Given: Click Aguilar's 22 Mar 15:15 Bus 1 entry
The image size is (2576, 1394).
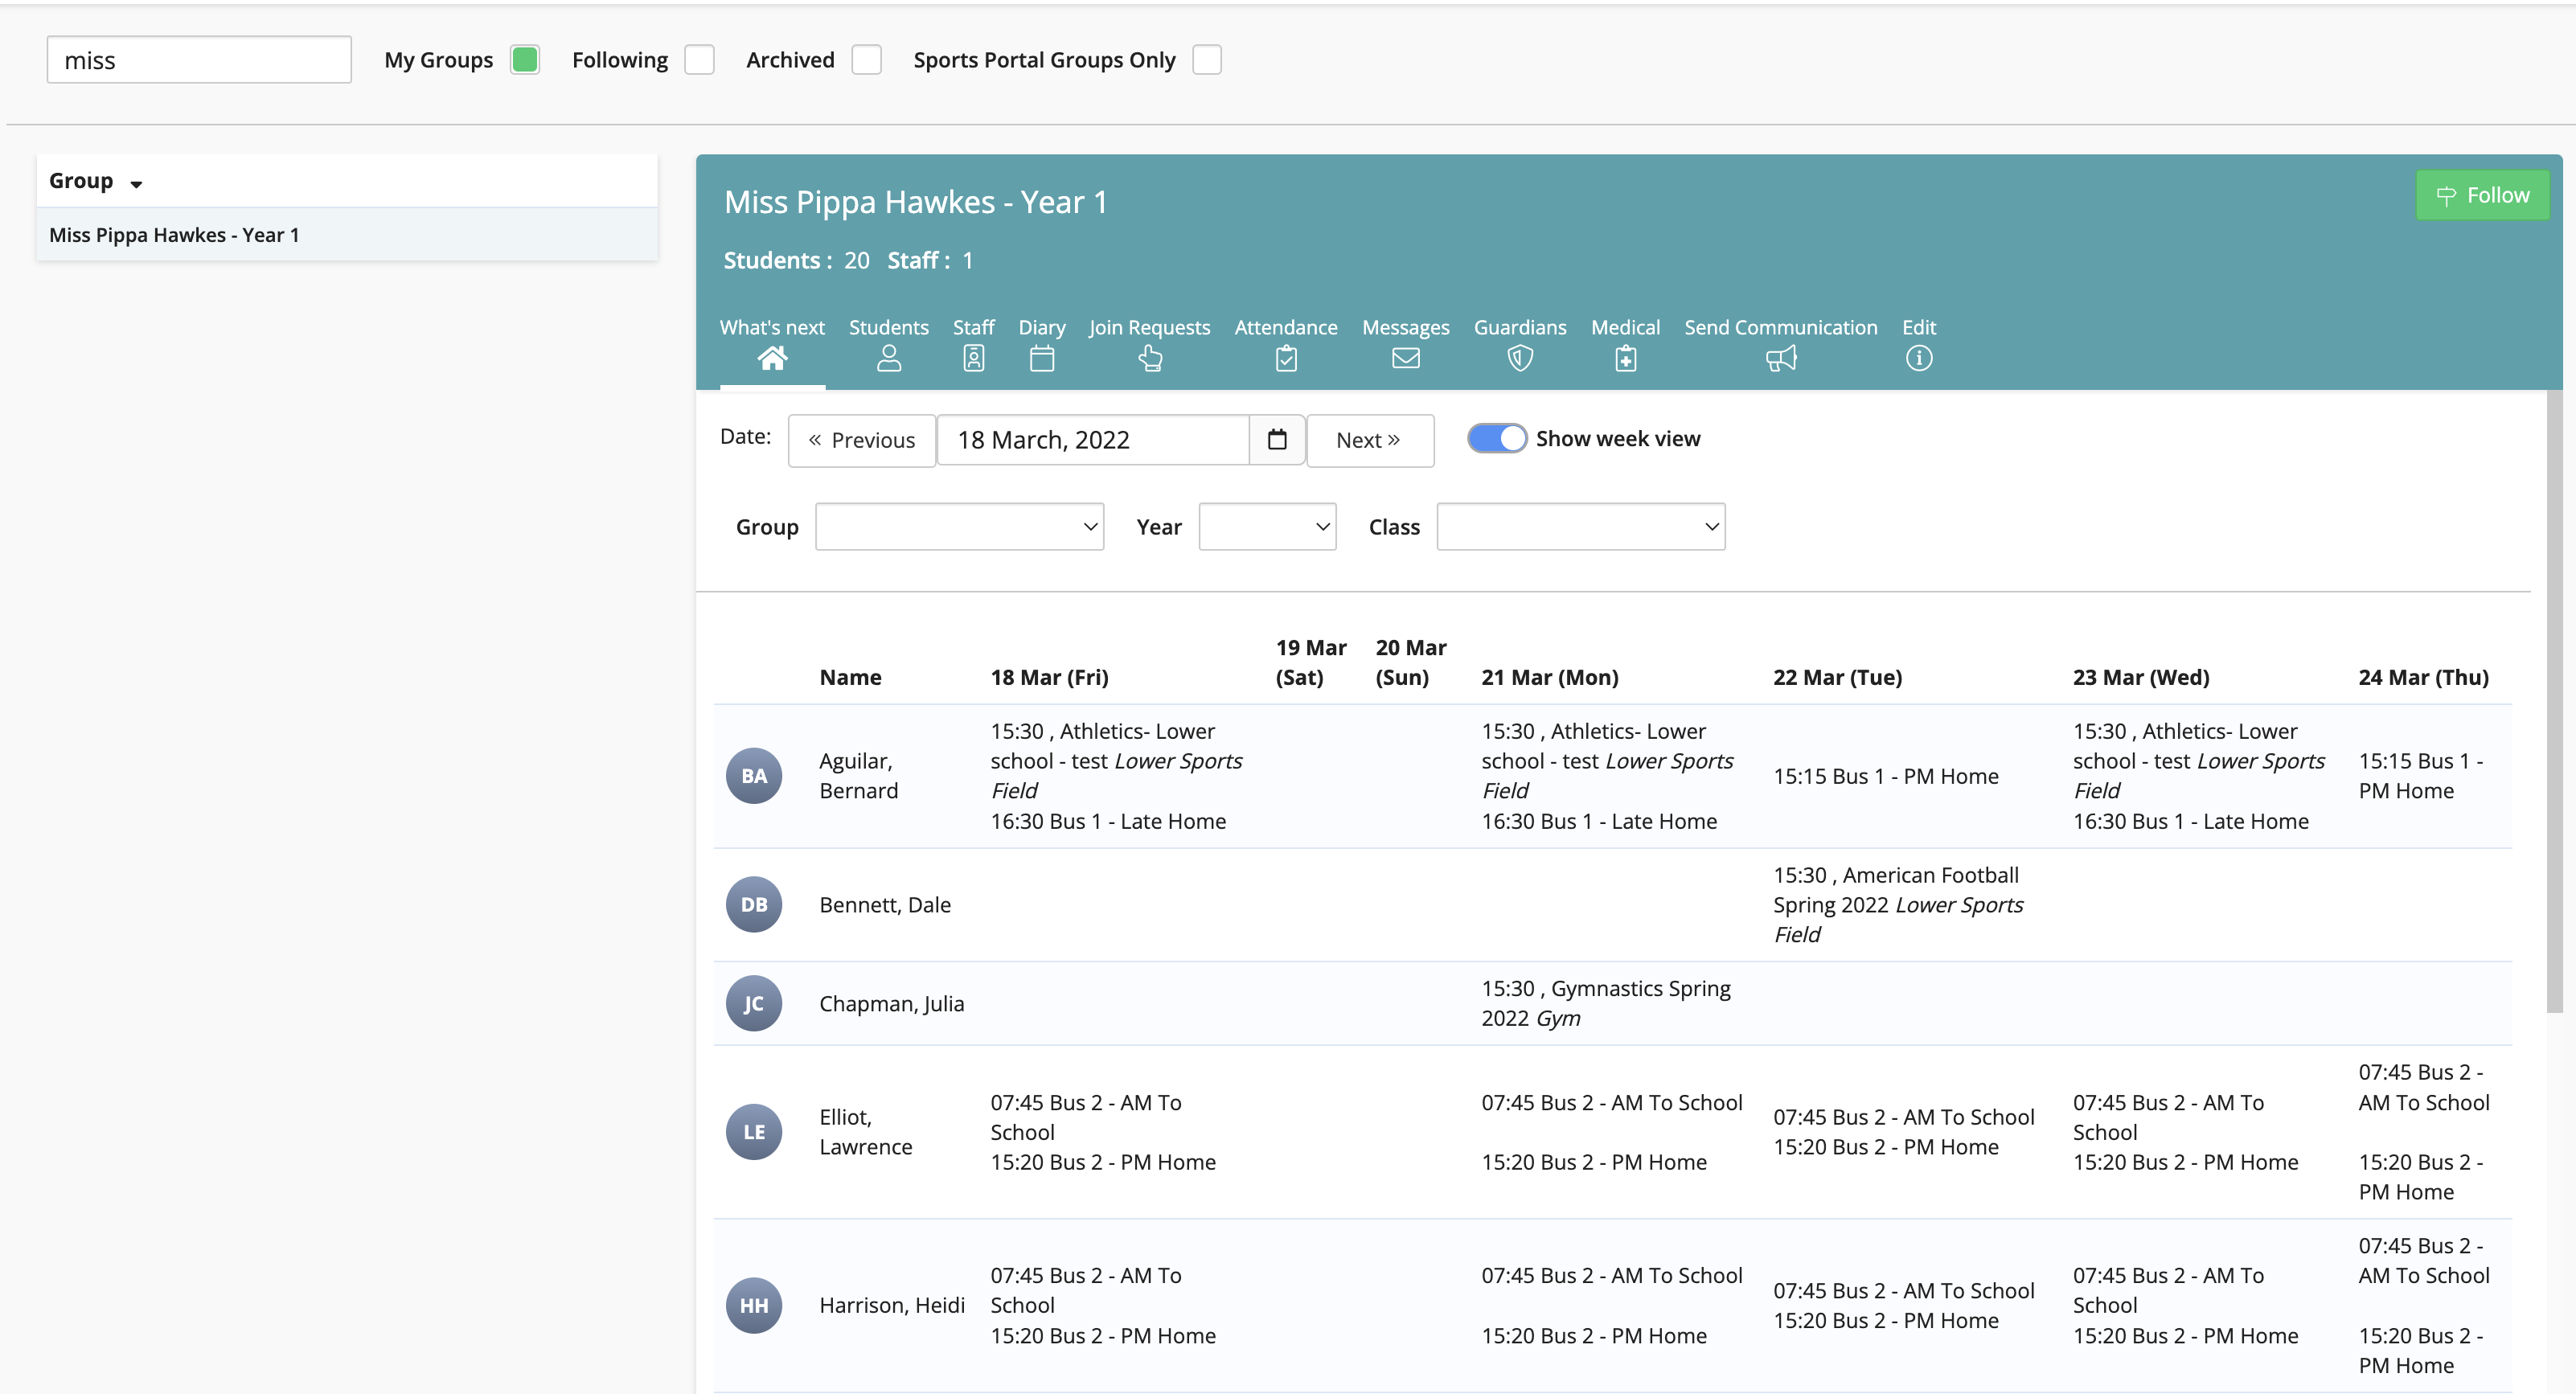Looking at the screenshot, I should 1885,776.
